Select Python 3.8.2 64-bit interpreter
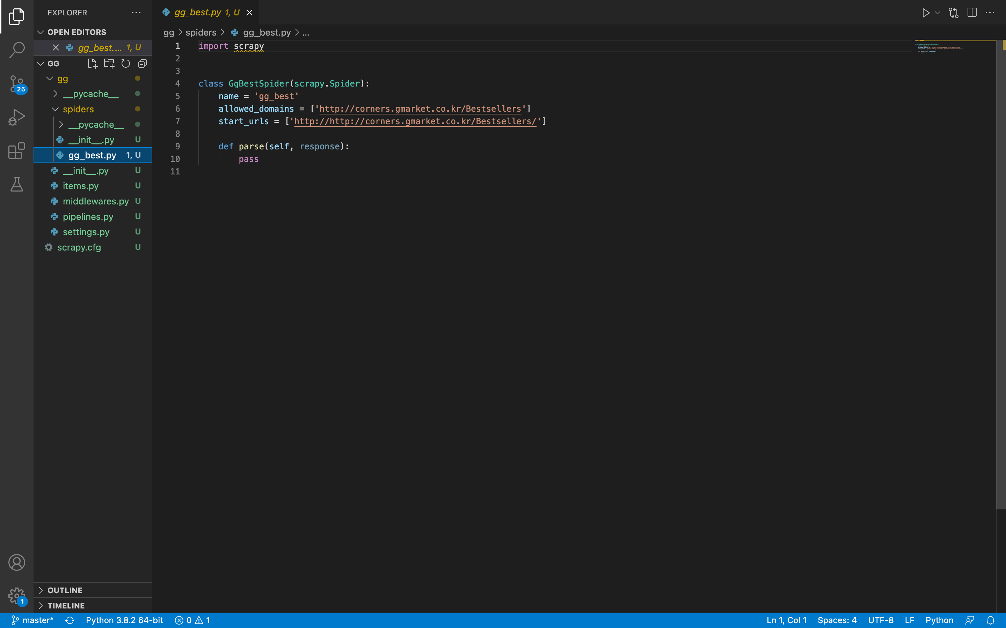This screenshot has height=628, width=1006. (124, 620)
